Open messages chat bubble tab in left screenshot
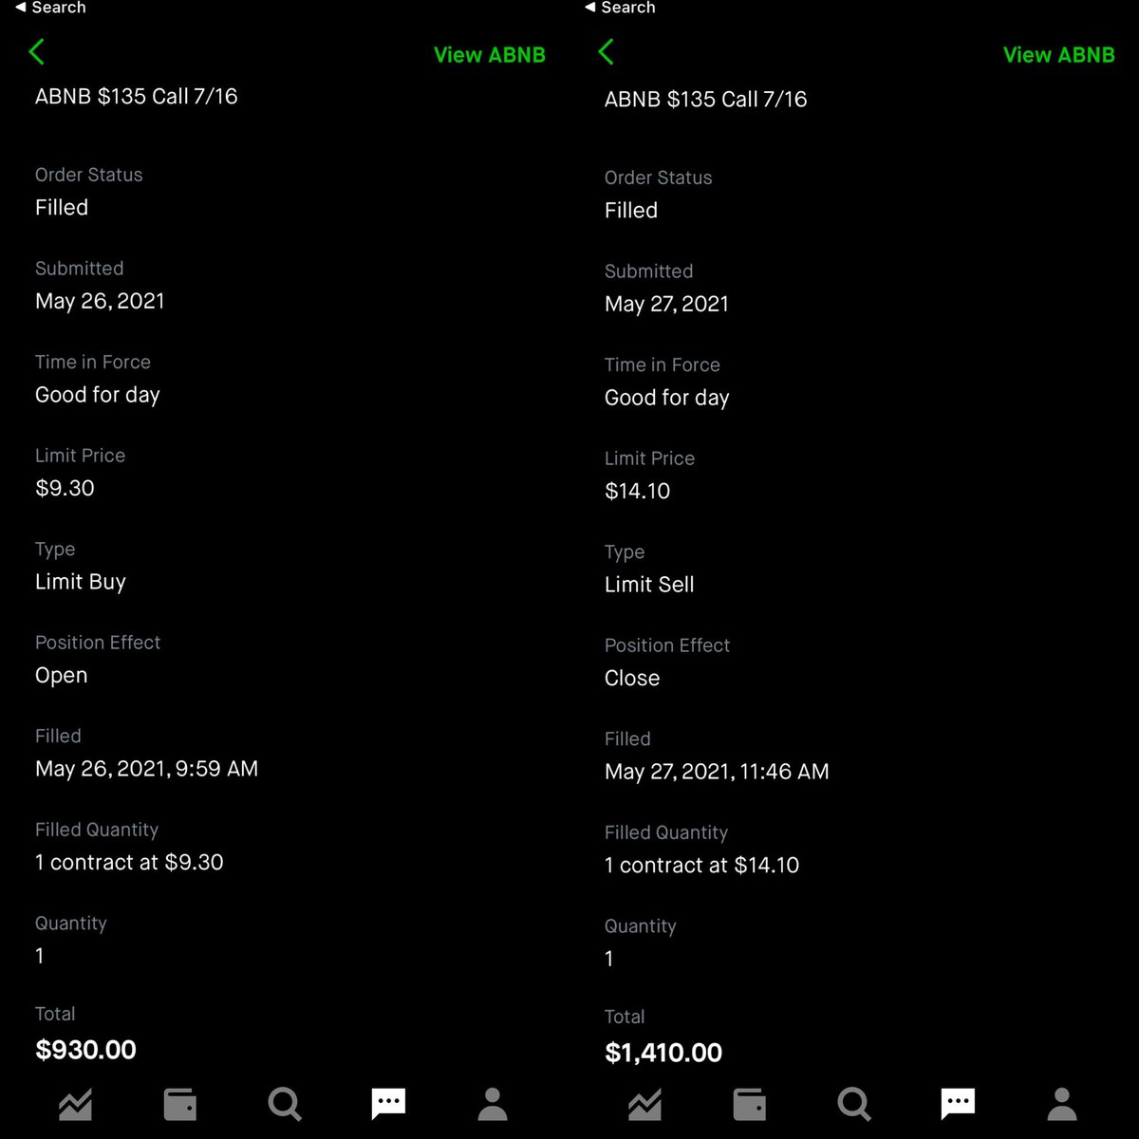This screenshot has width=1139, height=1139. [388, 1103]
